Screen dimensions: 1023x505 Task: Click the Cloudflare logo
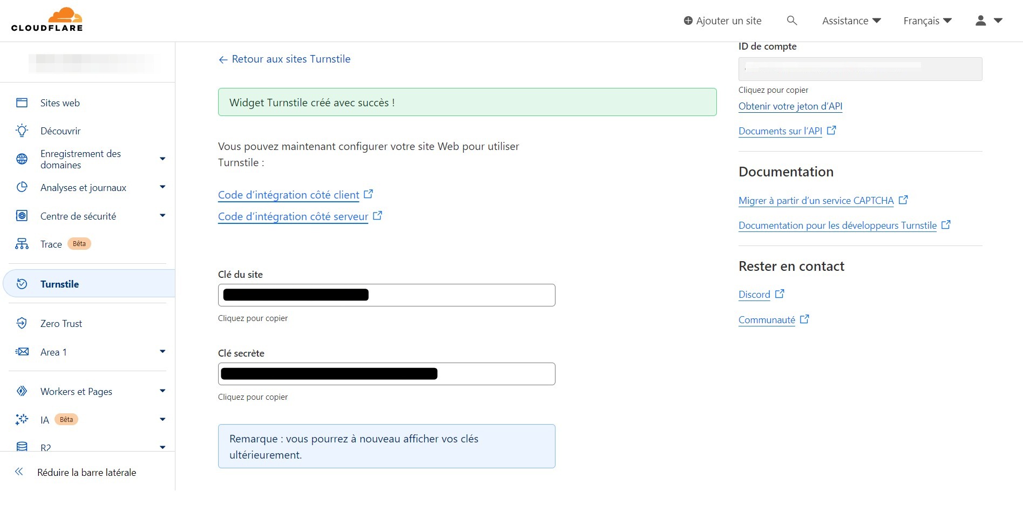pyautogui.click(x=47, y=20)
